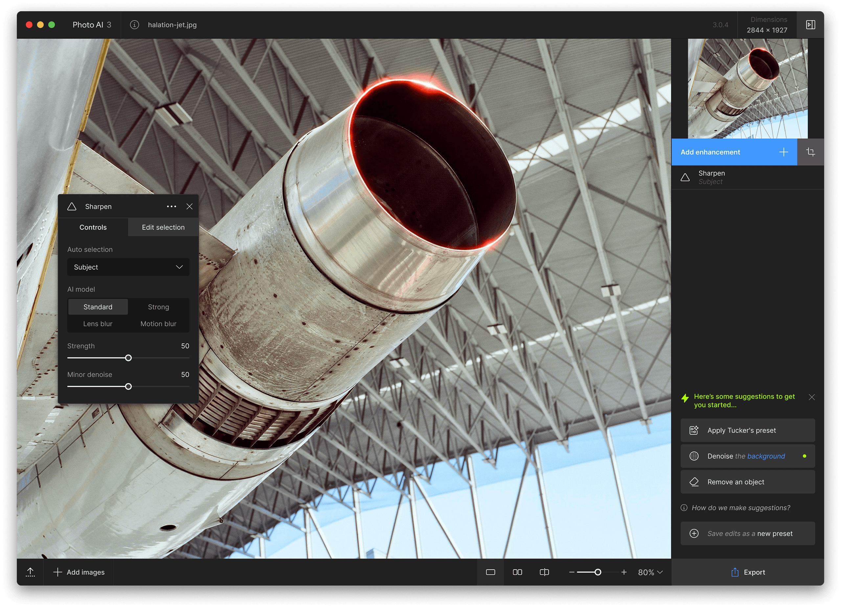Switch to single image view icon
The width and height of the screenshot is (841, 608).
[490, 572]
